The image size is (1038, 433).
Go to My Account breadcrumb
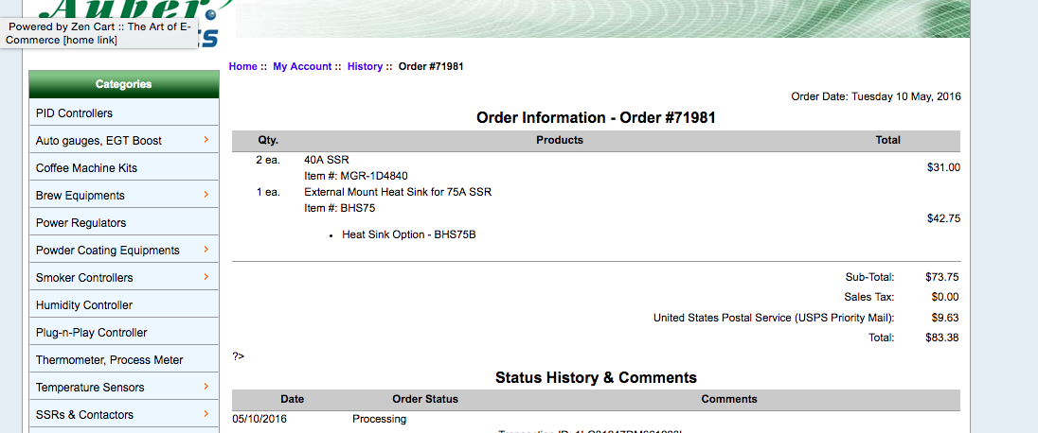(x=302, y=66)
